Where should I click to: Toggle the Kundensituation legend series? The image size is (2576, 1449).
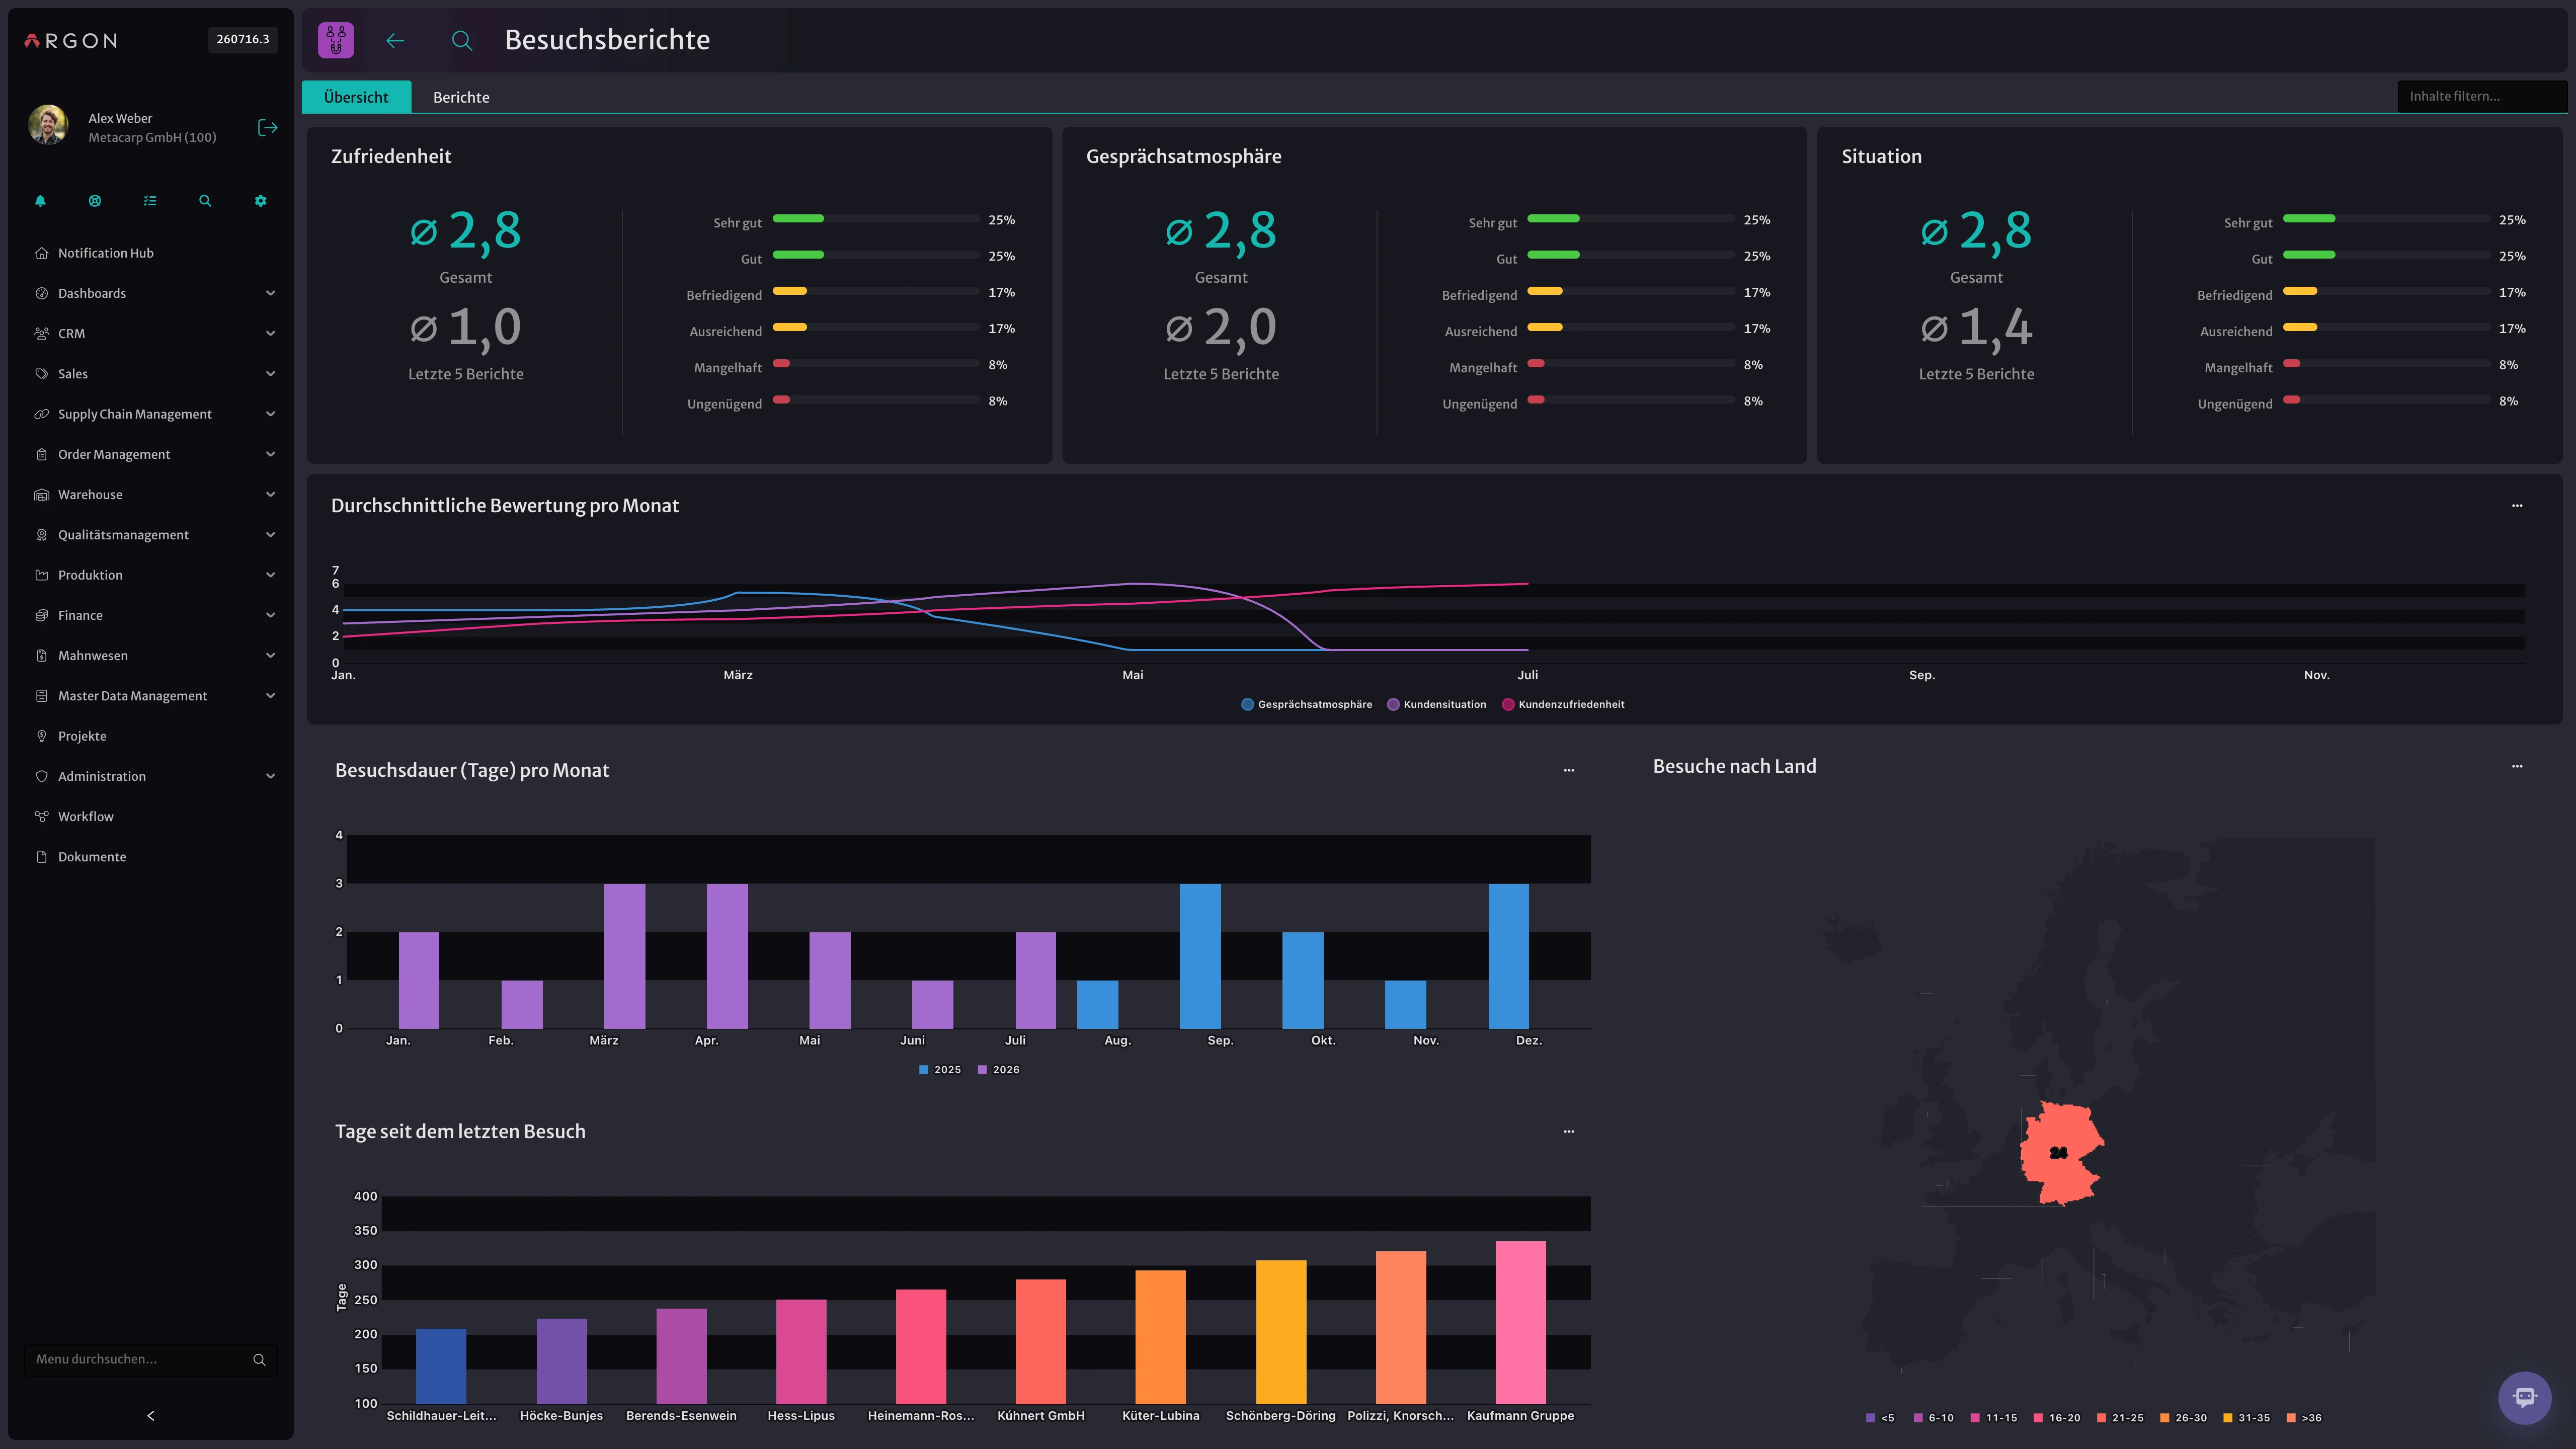click(1437, 705)
